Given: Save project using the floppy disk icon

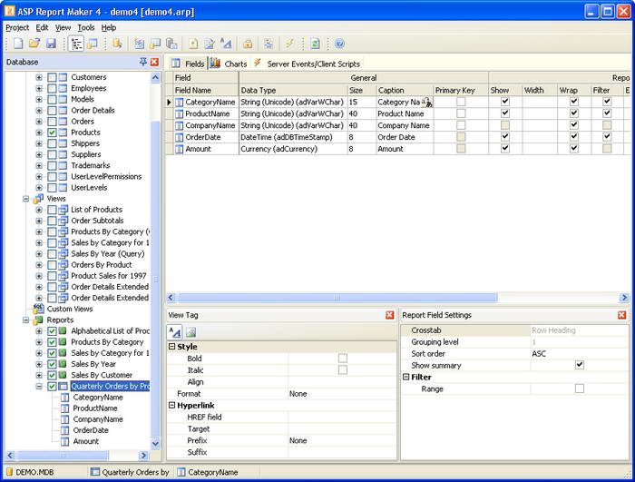Looking at the screenshot, I should tap(51, 44).
